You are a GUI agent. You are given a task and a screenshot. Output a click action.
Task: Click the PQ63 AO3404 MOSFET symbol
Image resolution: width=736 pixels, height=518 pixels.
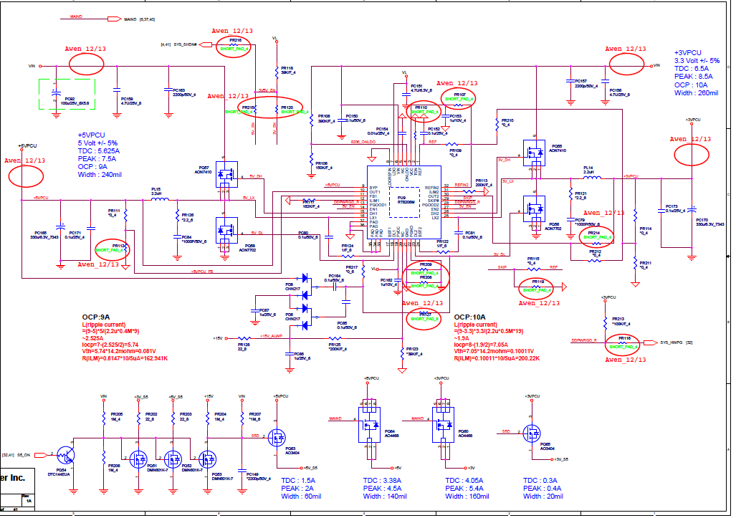coord(277,438)
